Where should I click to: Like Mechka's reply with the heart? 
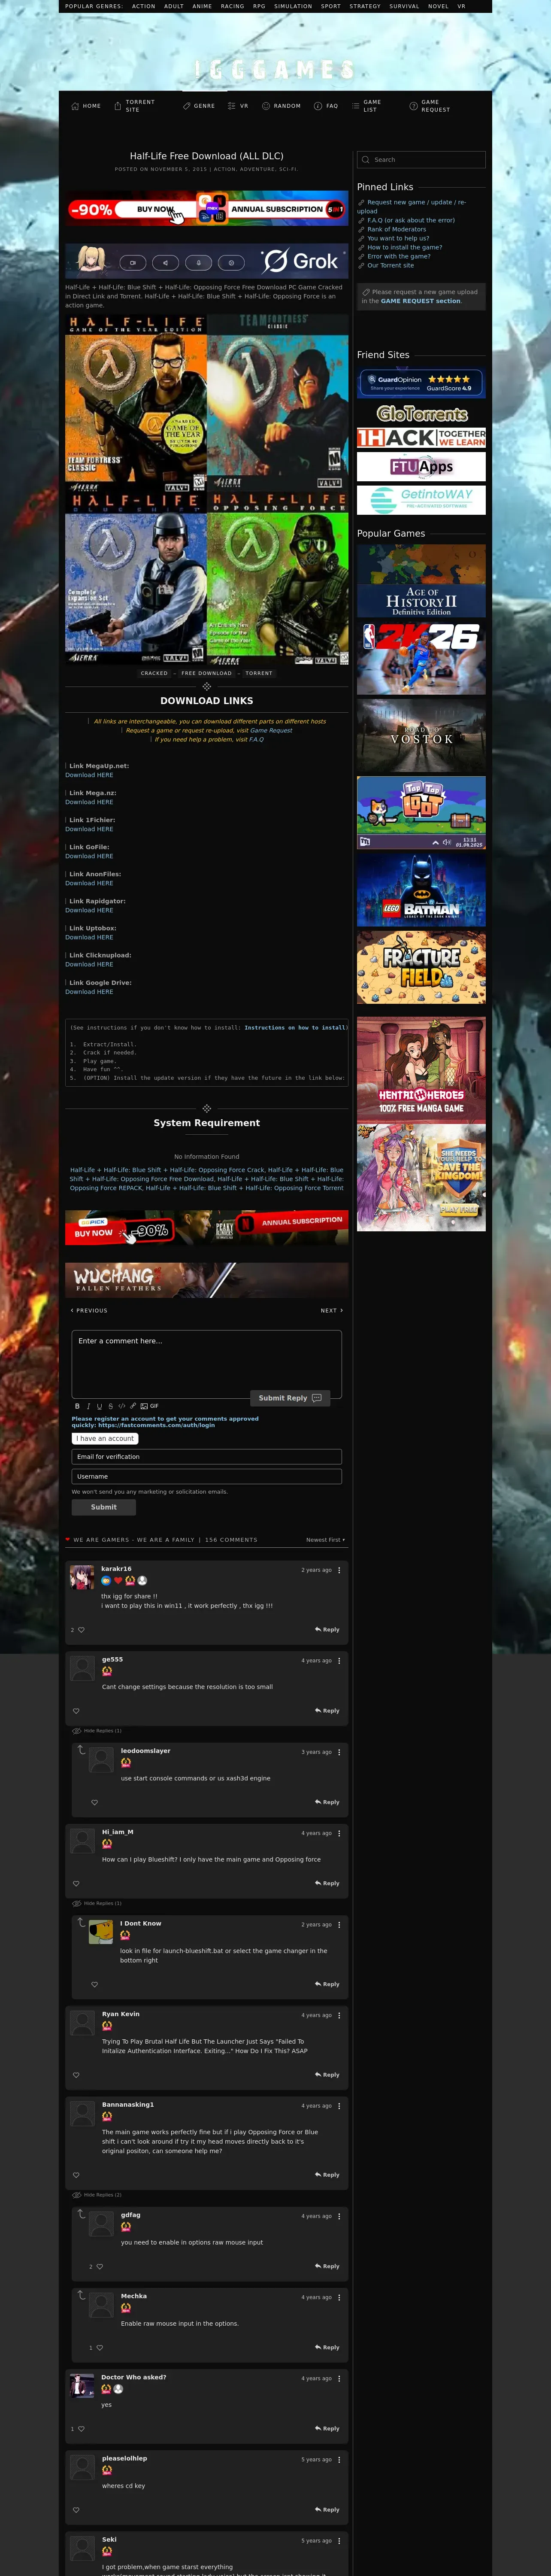pyautogui.click(x=100, y=2348)
